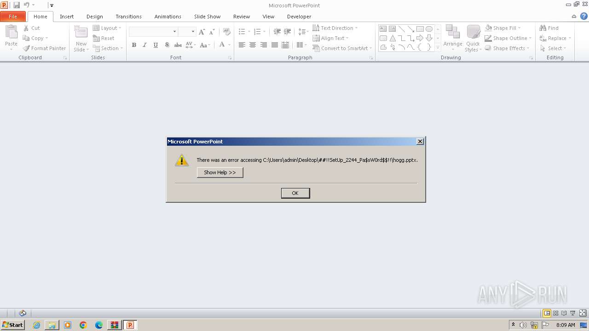Switch to the Insert tab

click(67, 17)
